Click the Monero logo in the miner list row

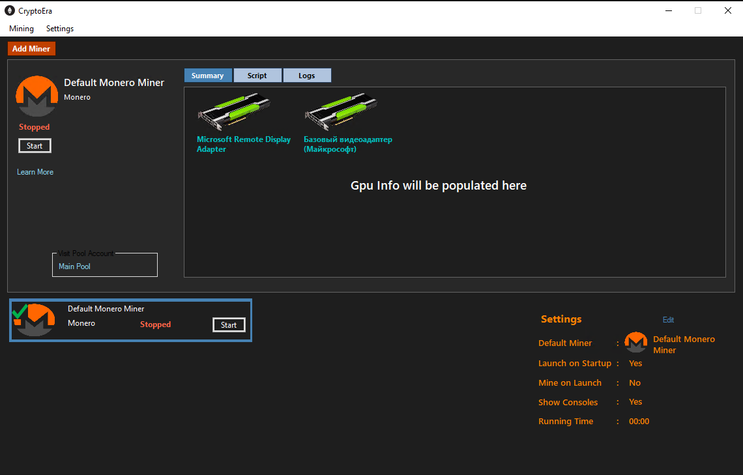pos(36,320)
